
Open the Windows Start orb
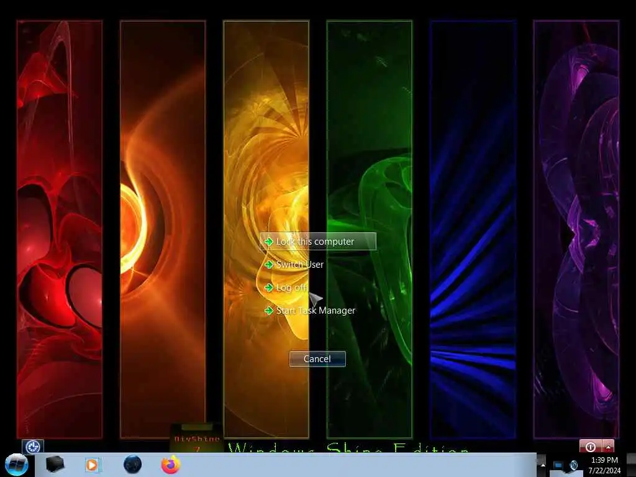pyautogui.click(x=17, y=465)
